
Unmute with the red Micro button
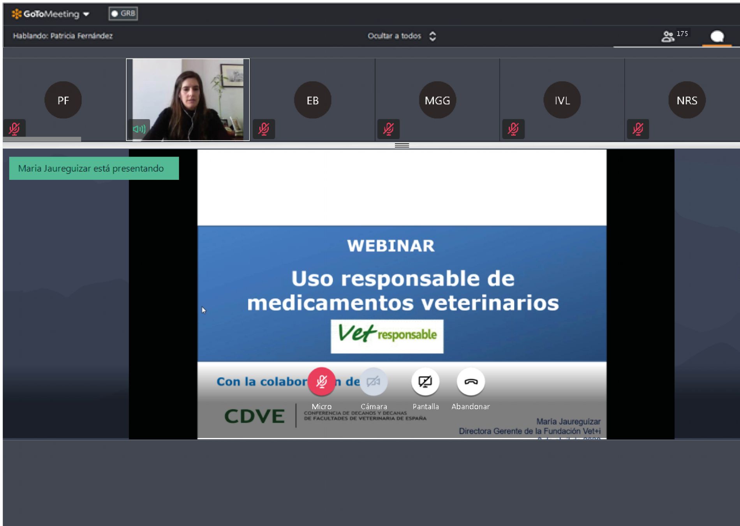pyautogui.click(x=321, y=382)
